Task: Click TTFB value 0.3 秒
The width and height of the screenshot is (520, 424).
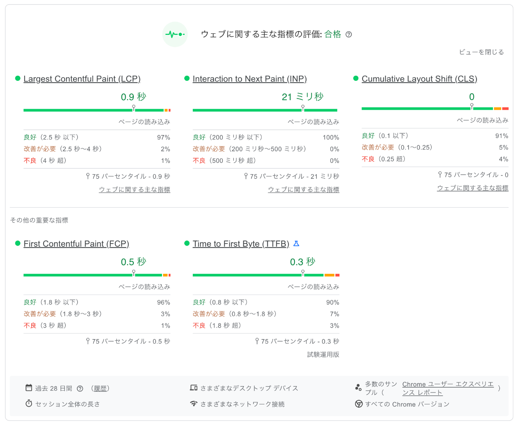Action: tap(303, 262)
